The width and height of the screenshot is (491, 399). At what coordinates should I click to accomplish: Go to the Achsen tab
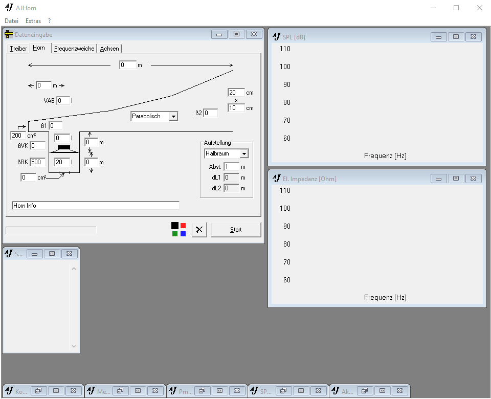pyautogui.click(x=109, y=49)
